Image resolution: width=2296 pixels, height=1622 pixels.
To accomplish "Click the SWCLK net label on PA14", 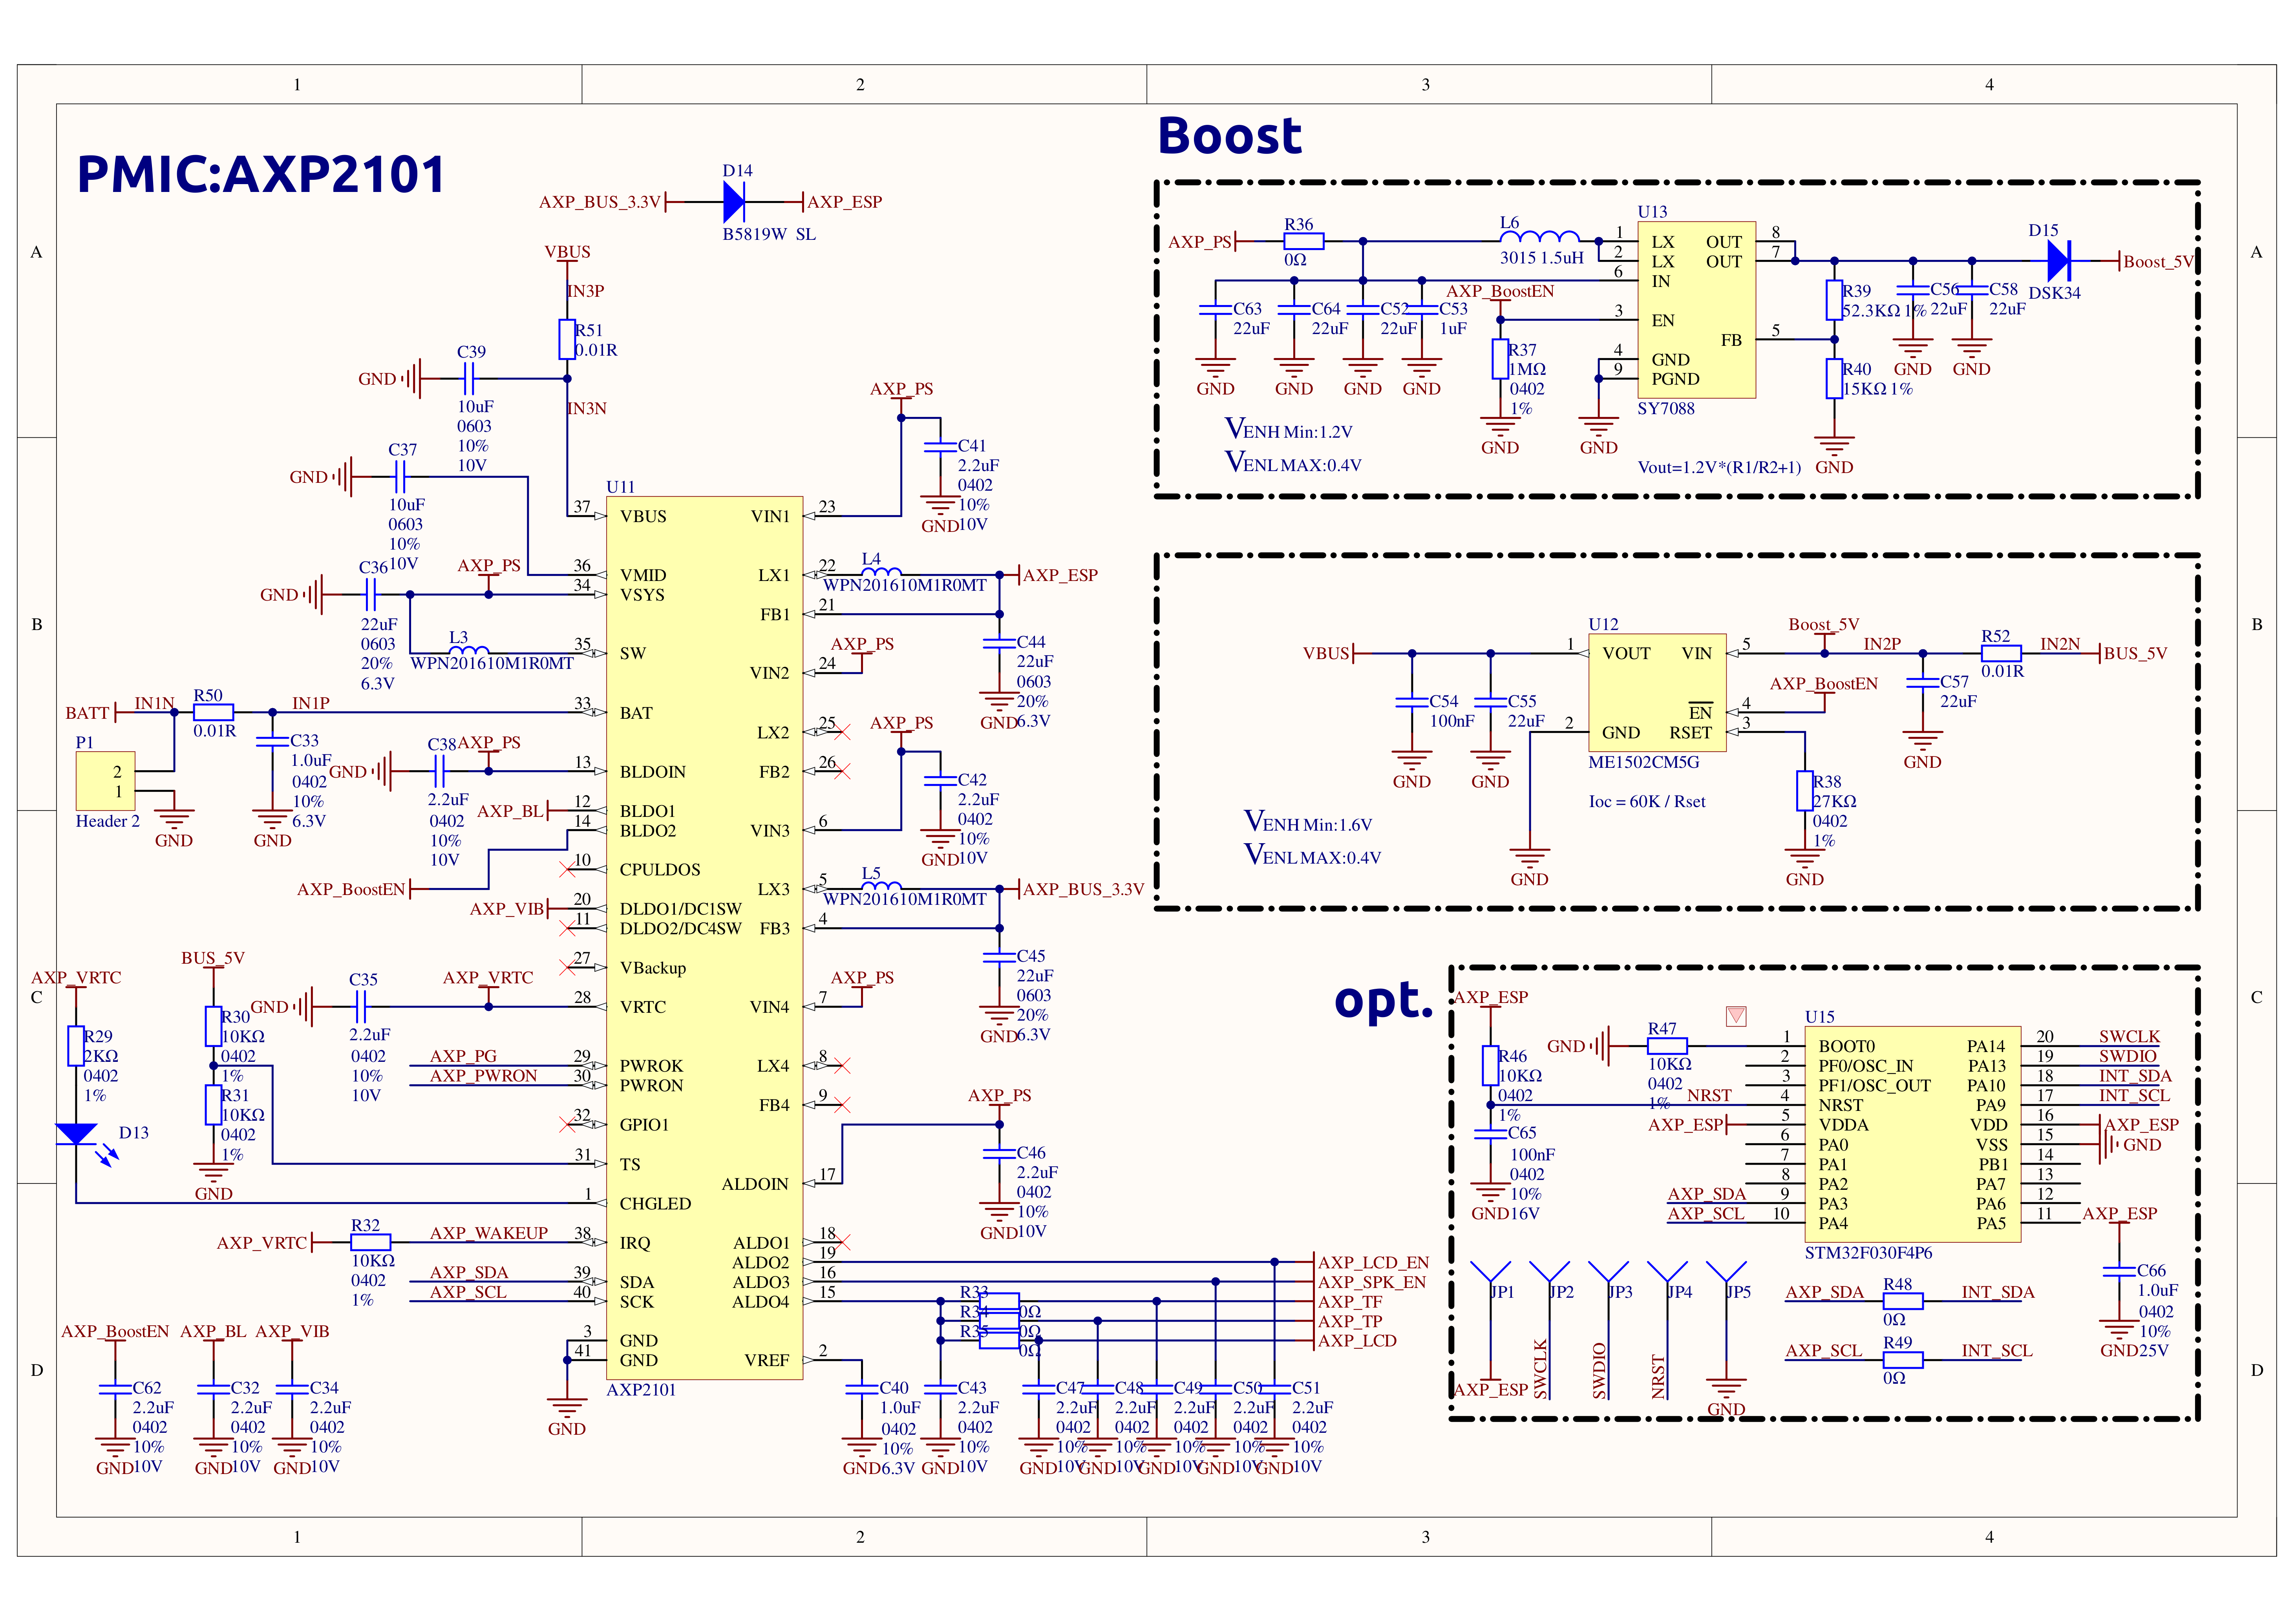I will coord(2129,1037).
